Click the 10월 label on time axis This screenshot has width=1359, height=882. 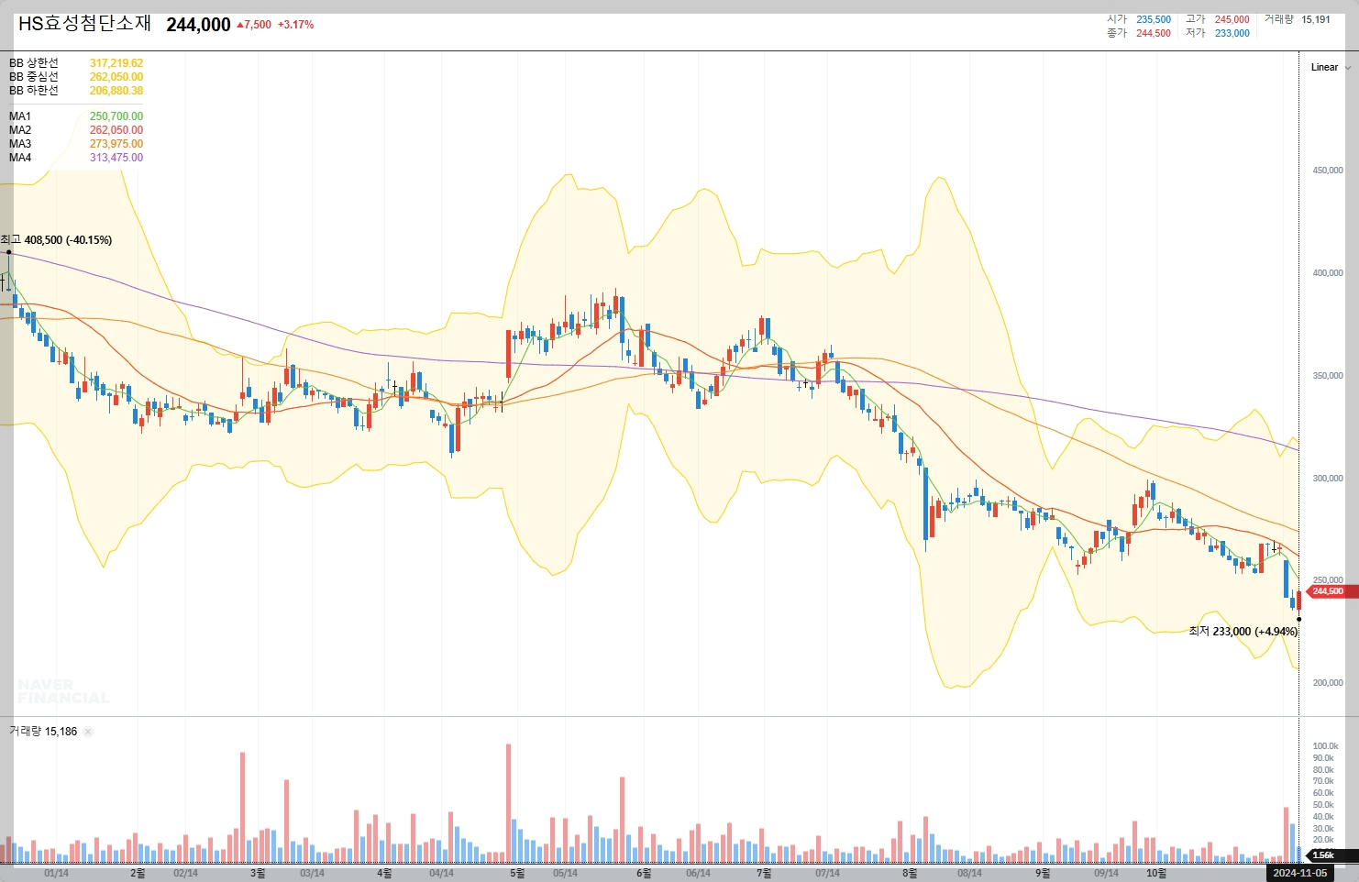point(1156,873)
